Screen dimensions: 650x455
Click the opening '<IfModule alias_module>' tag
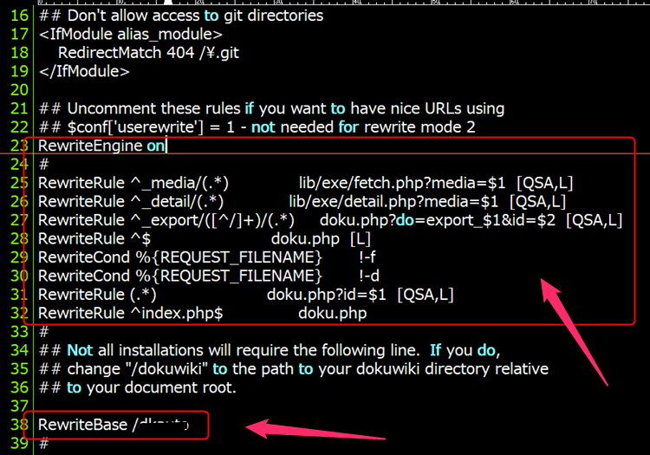click(x=130, y=34)
